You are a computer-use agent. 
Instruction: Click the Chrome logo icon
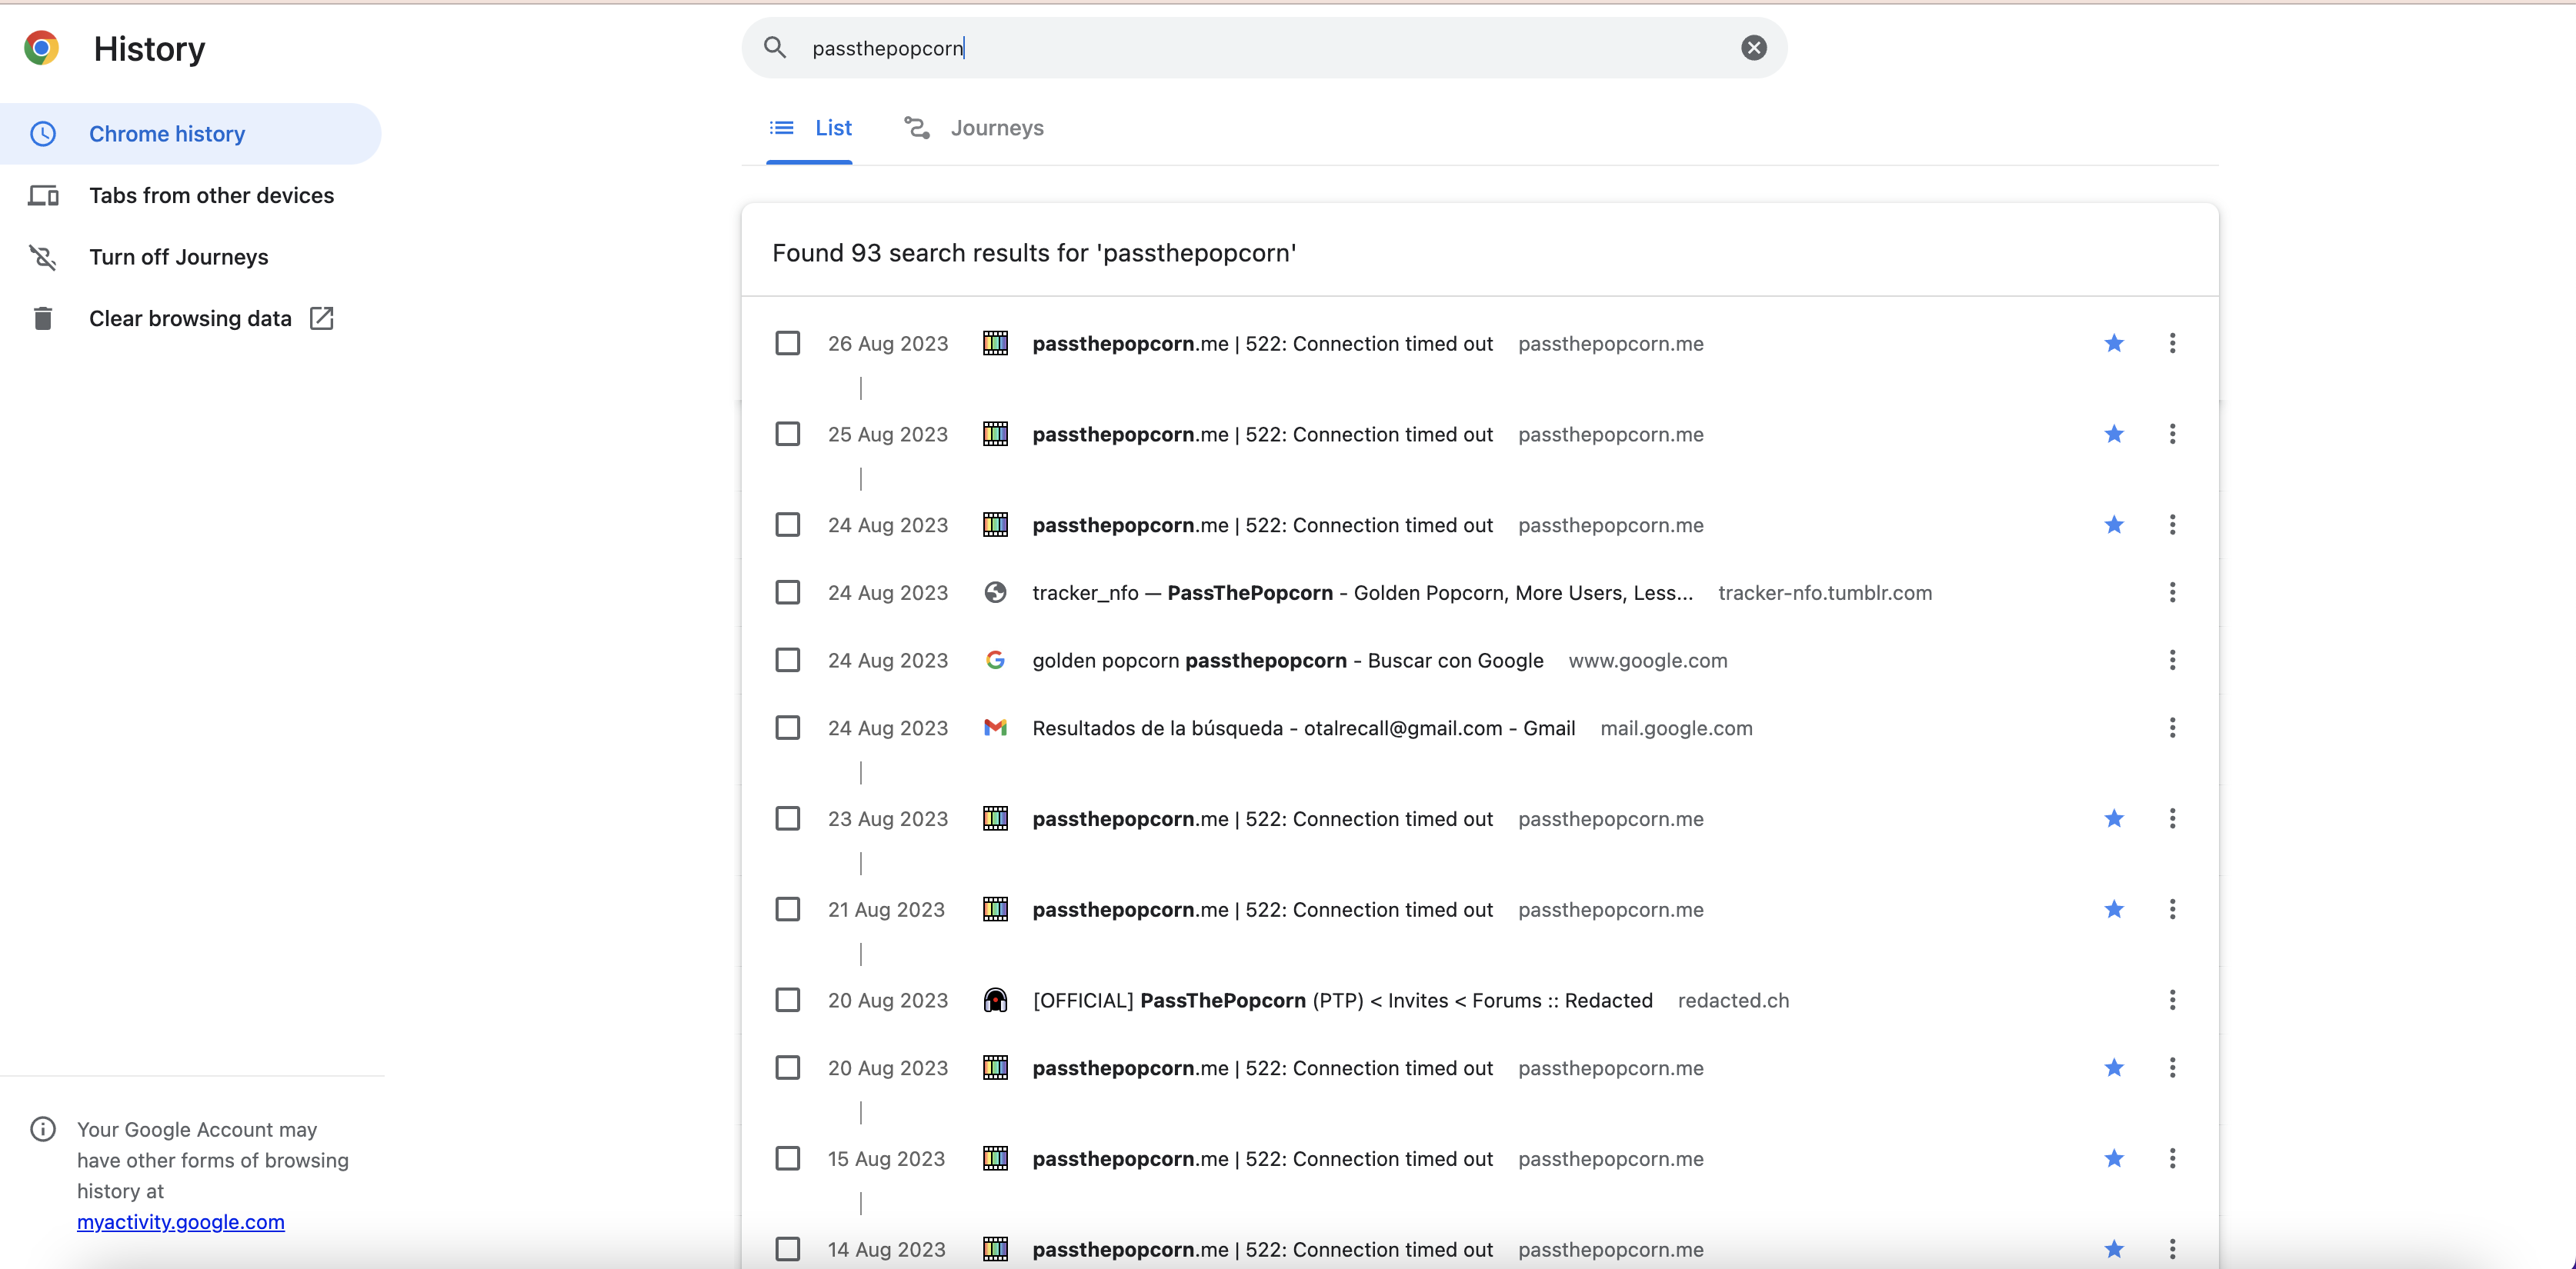[x=42, y=48]
